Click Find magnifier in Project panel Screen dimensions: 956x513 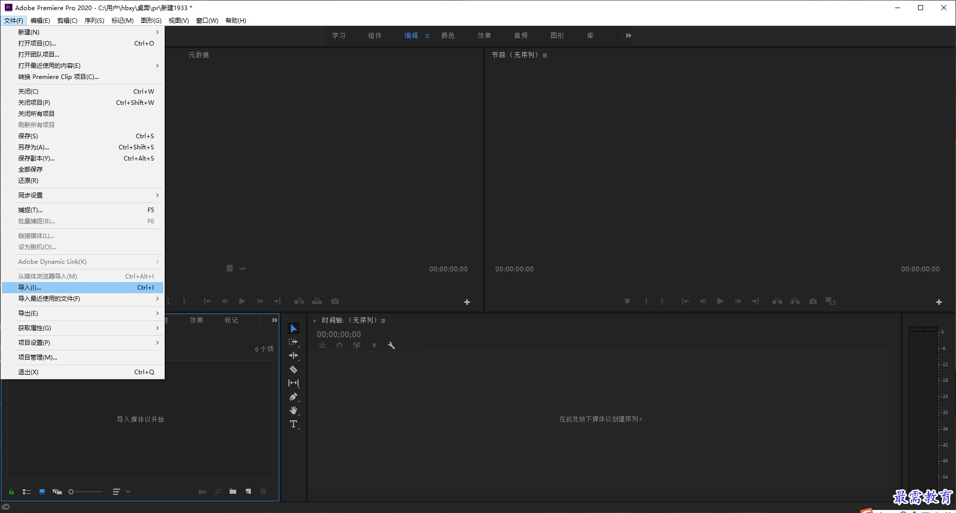point(218,491)
